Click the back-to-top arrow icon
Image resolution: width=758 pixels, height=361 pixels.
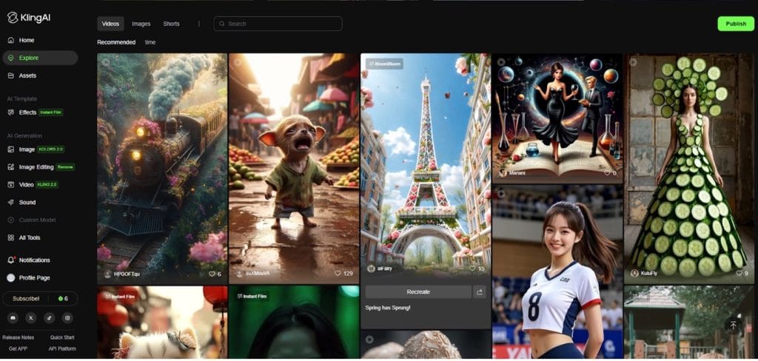[733, 325]
